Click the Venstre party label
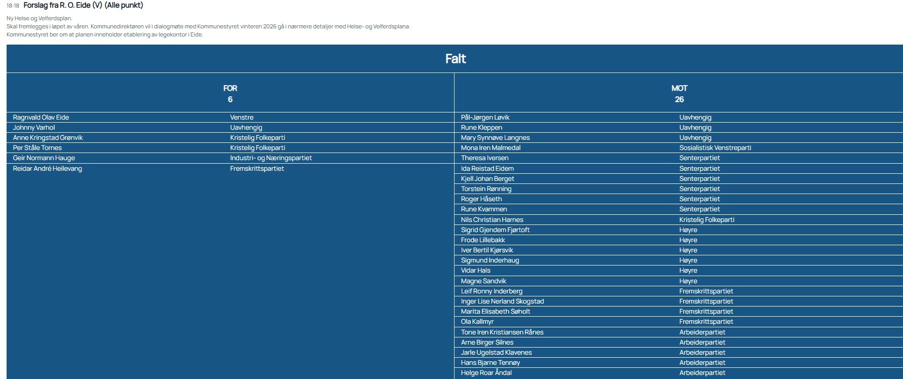 (x=242, y=118)
